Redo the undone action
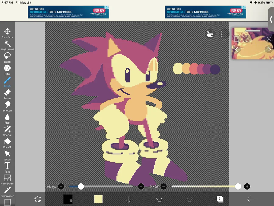The height and width of the screenshot is (206, 274). pos(190,199)
